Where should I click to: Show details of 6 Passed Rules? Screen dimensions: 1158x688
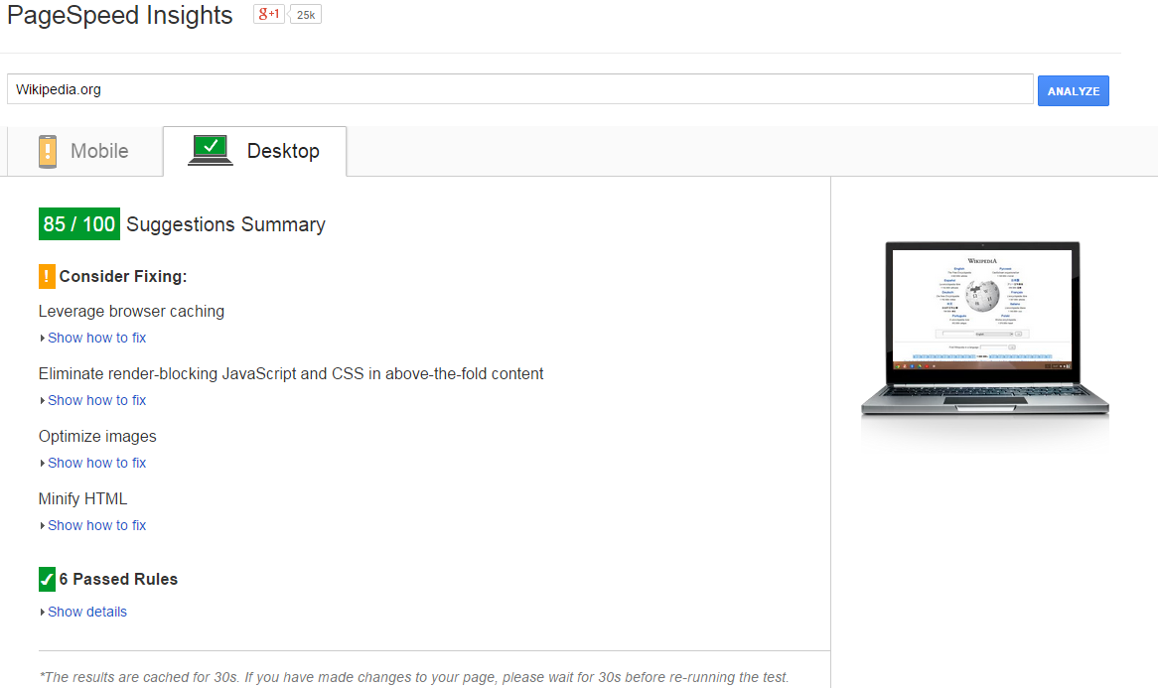tap(87, 612)
